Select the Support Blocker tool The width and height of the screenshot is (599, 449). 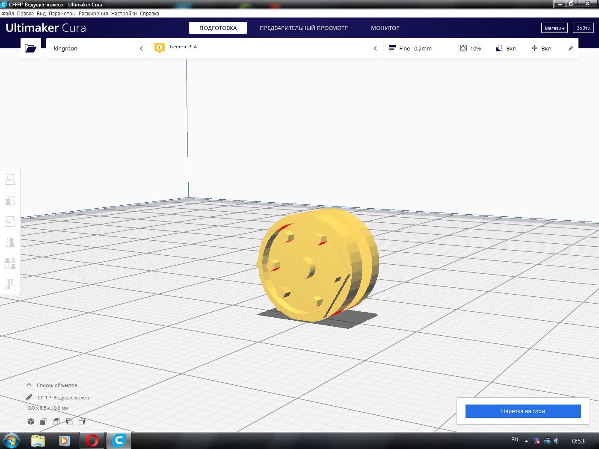coord(10,284)
